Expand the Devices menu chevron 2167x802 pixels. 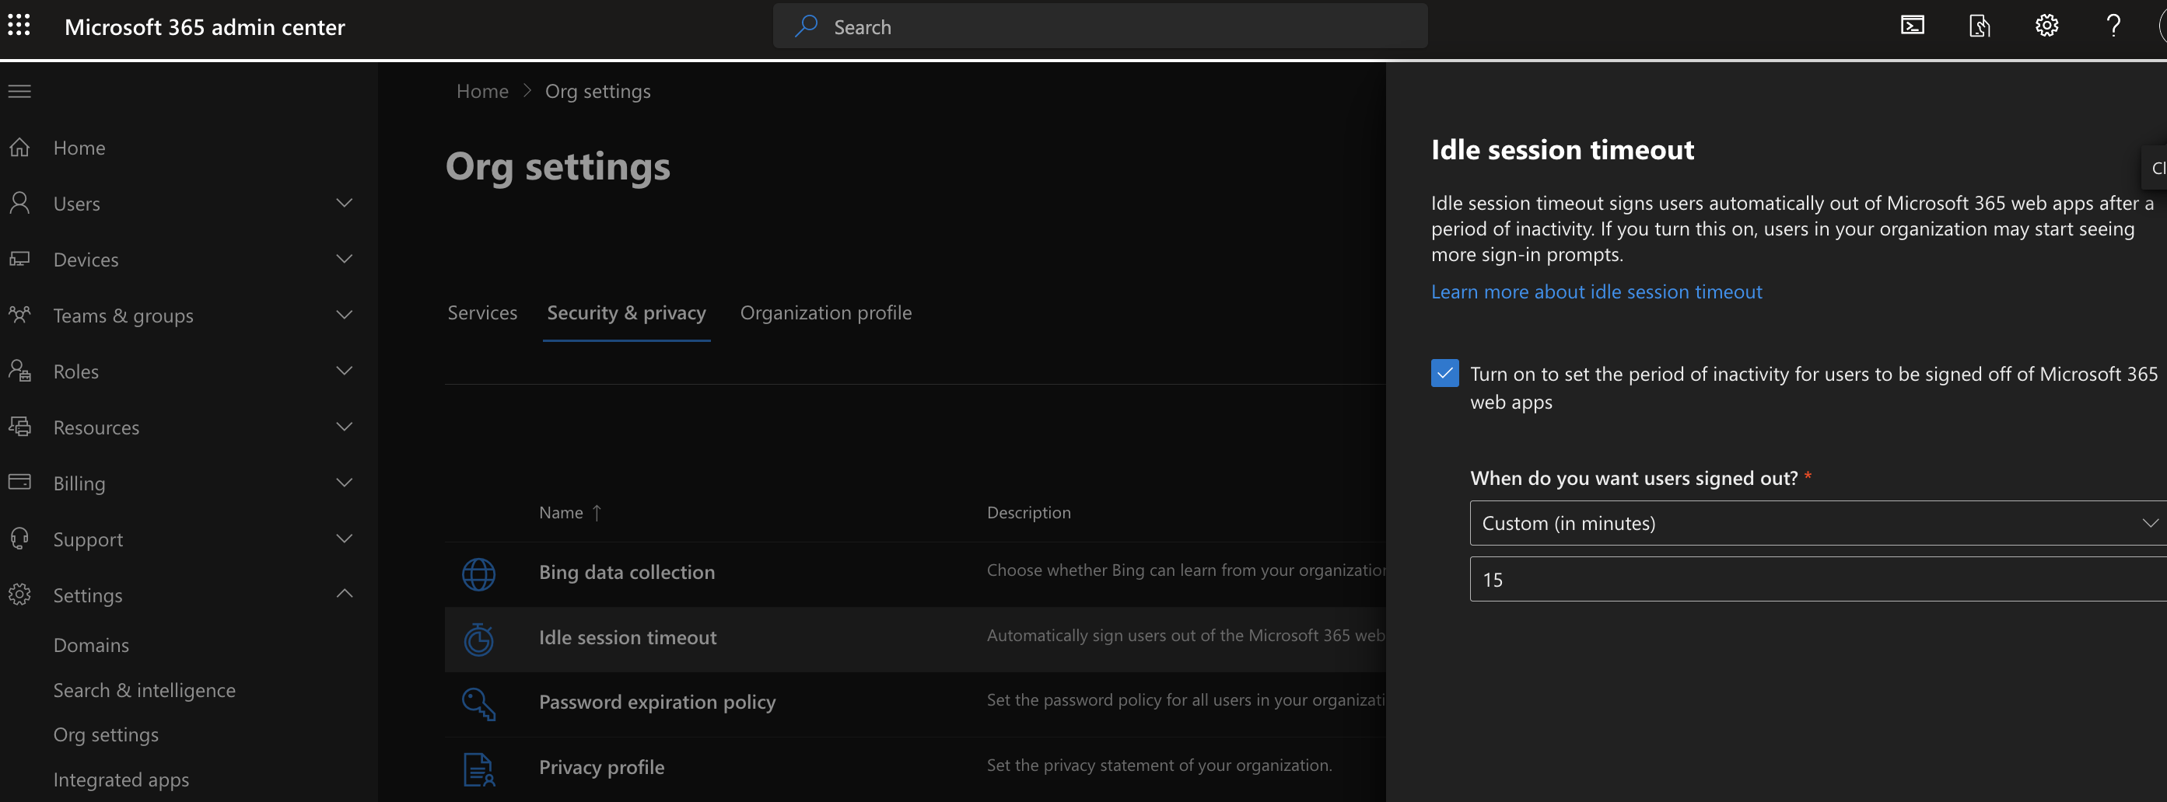(x=344, y=258)
